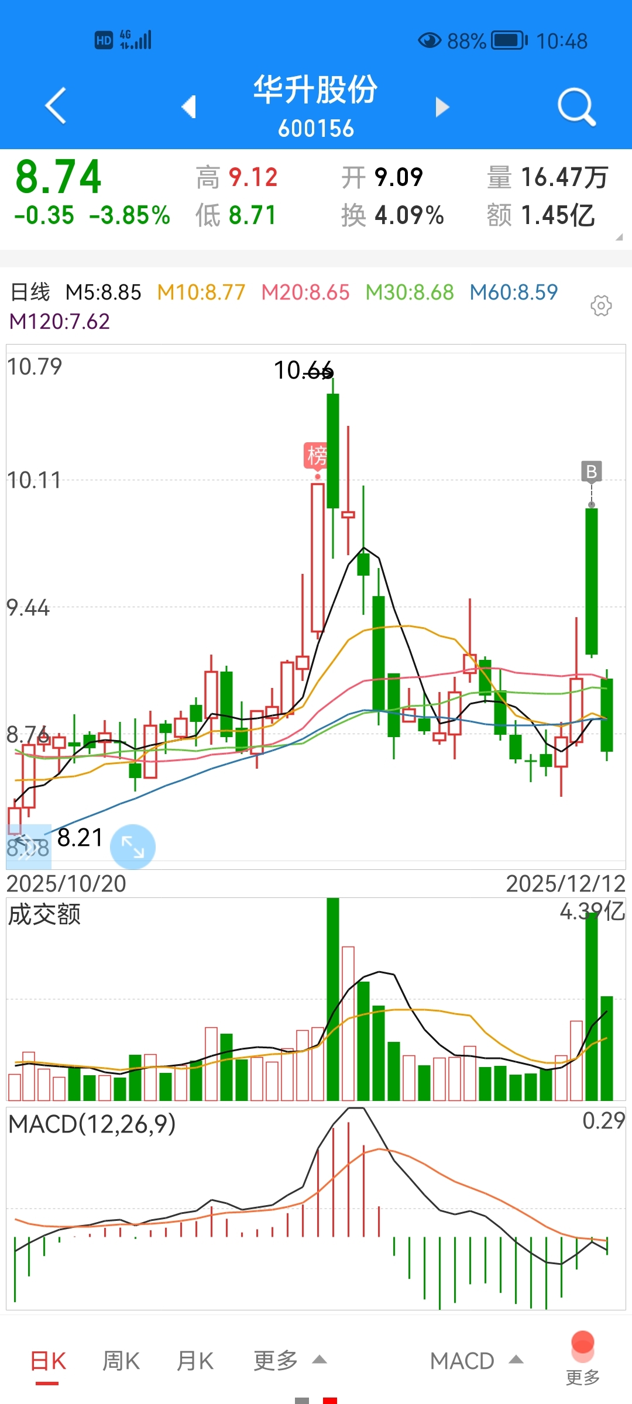This screenshot has height=1404, width=632.
Task: Tap amount value 1.45亿
Action: pos(558,215)
